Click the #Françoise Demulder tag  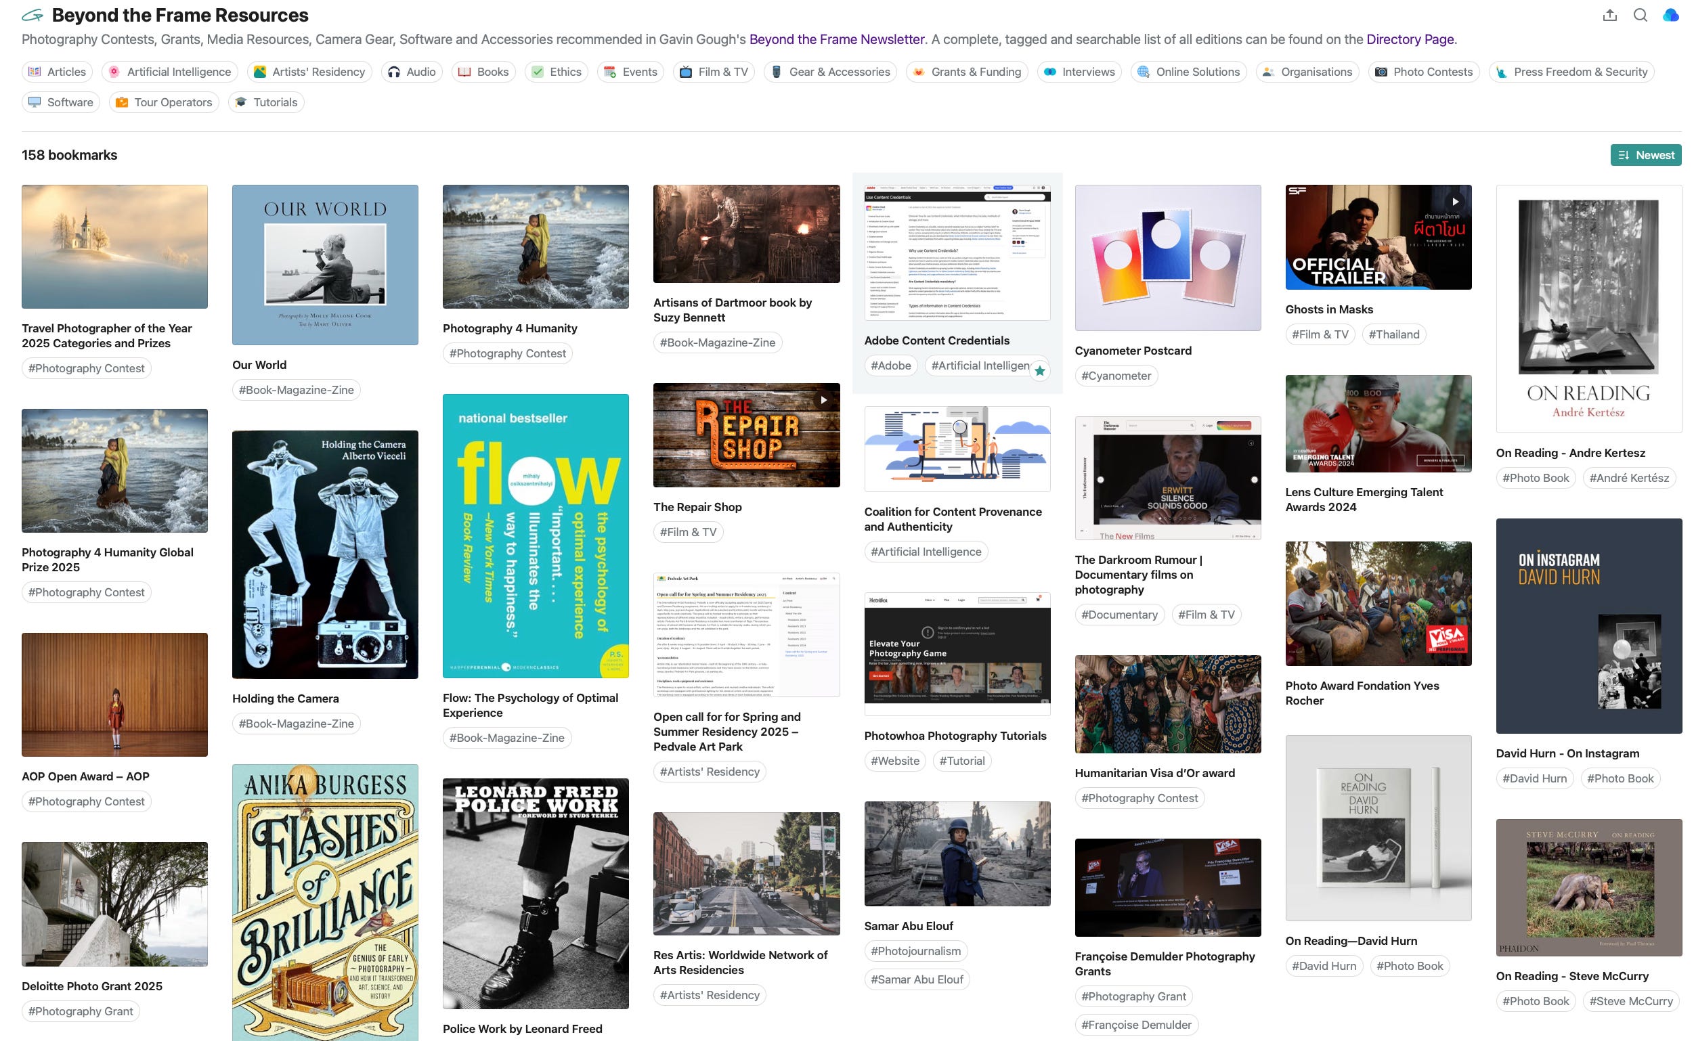click(1135, 1025)
